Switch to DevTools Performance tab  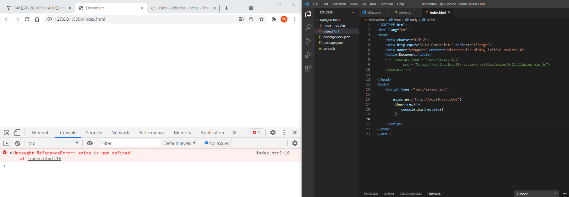(151, 132)
